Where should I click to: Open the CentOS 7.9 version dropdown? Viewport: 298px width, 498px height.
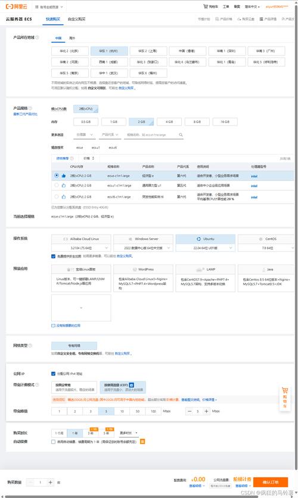pos(267,248)
